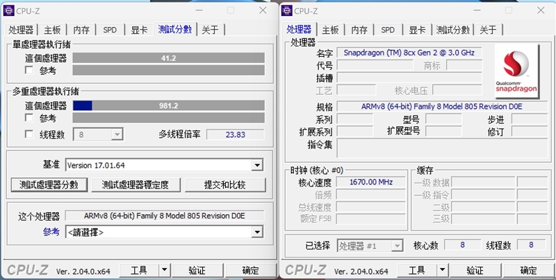This screenshot has width=556, height=280.
Task: Expand the 工具 arrow in left window
Action: pos(164,270)
